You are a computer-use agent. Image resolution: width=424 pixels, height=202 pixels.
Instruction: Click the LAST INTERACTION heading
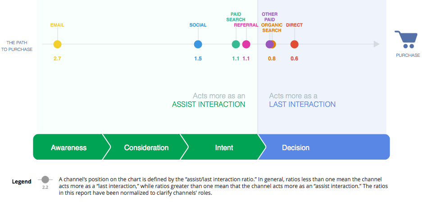pos(302,104)
